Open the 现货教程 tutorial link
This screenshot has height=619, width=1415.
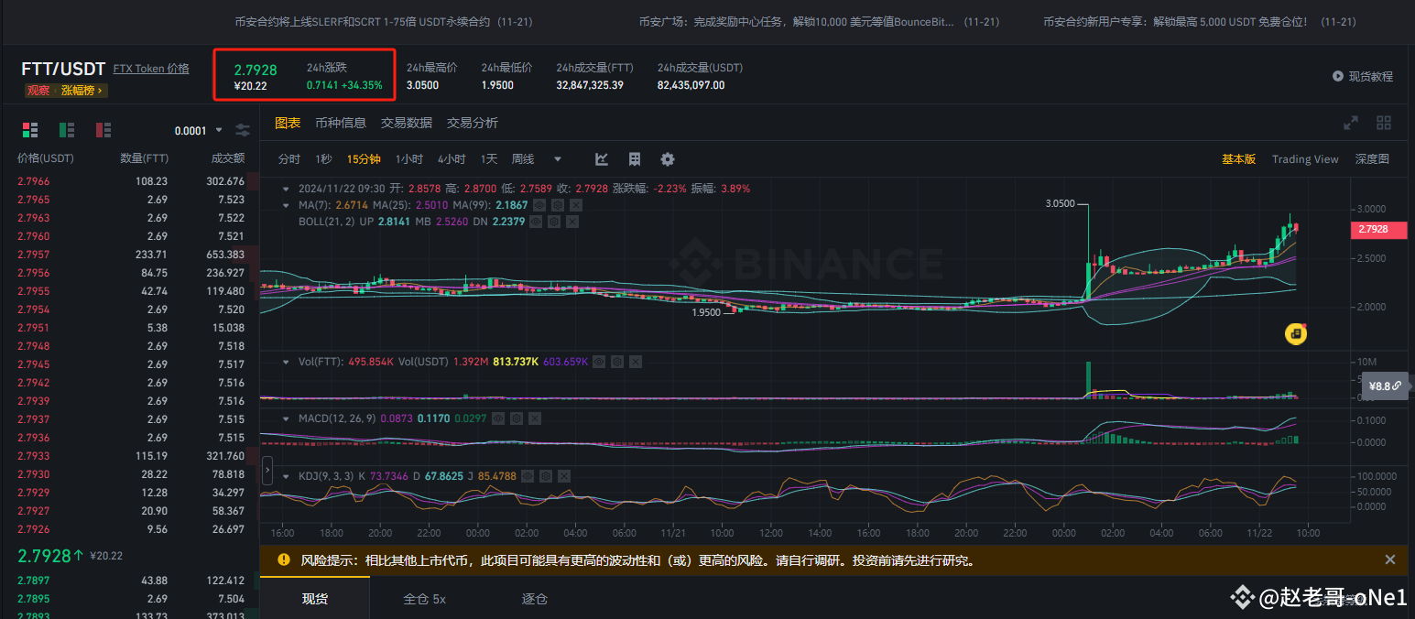pyautogui.click(x=1371, y=77)
